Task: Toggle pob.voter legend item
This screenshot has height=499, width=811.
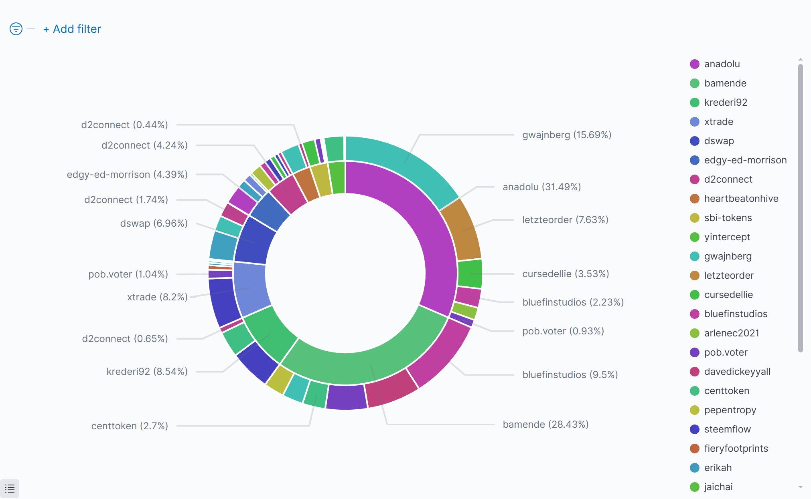Action: (726, 352)
